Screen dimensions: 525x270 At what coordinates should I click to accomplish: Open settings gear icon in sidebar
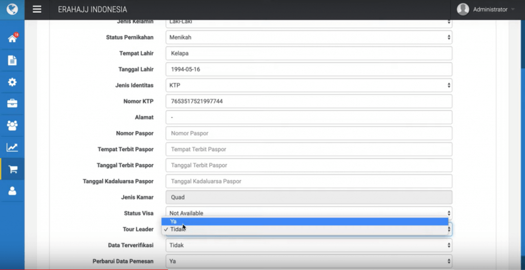click(12, 82)
